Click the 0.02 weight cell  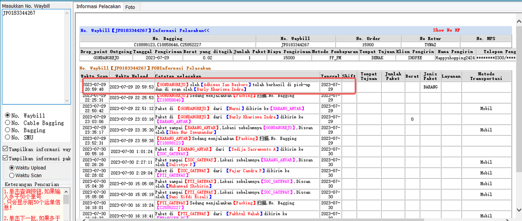point(207,58)
